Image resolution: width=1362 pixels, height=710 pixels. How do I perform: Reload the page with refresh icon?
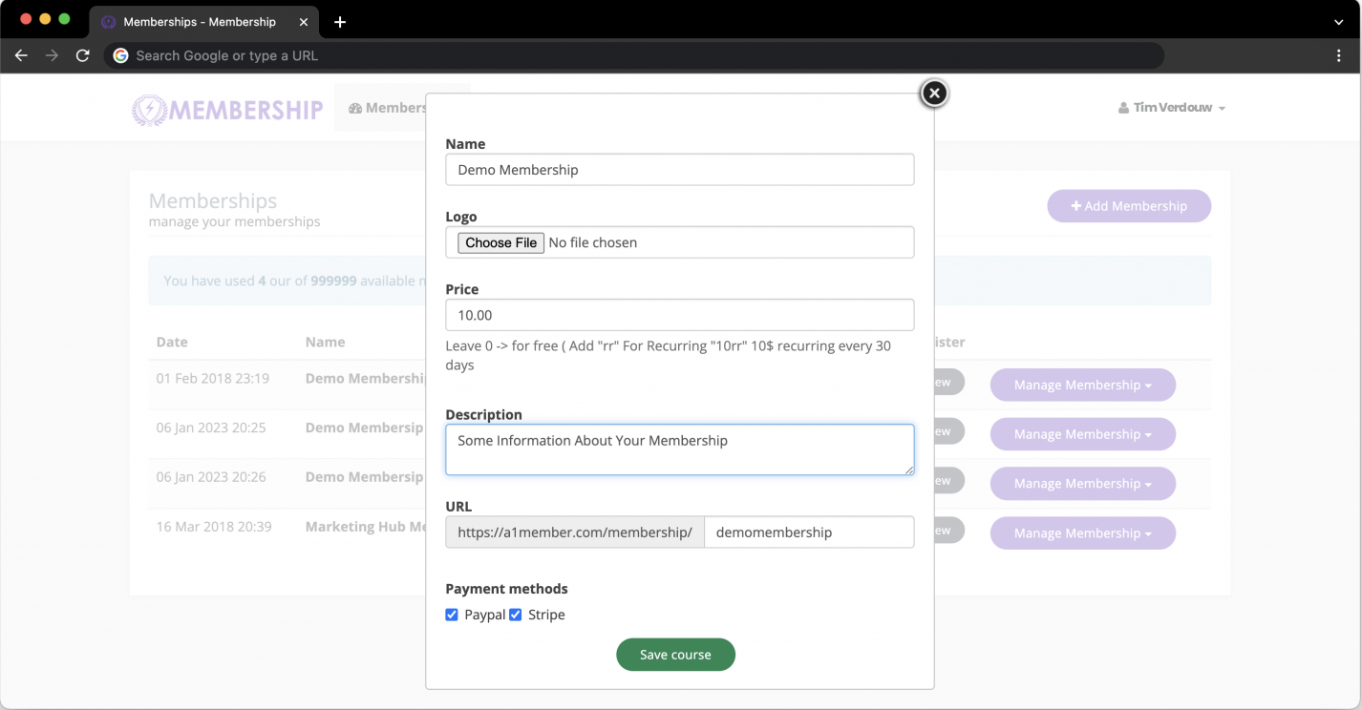83,55
